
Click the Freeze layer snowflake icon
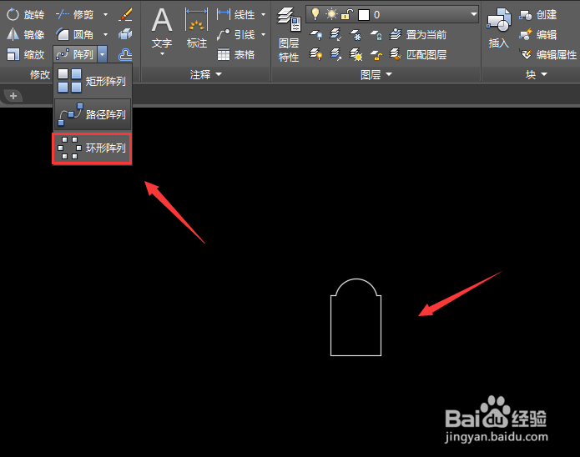(x=356, y=35)
